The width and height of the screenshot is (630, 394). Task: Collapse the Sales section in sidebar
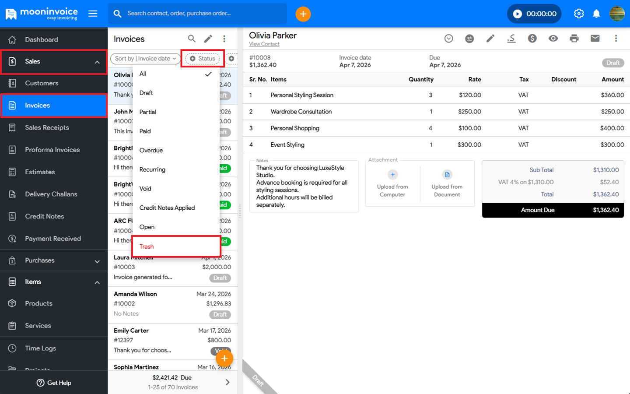(x=97, y=62)
